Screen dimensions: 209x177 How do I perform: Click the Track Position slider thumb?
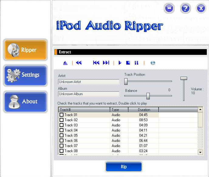pyautogui.click(x=126, y=82)
